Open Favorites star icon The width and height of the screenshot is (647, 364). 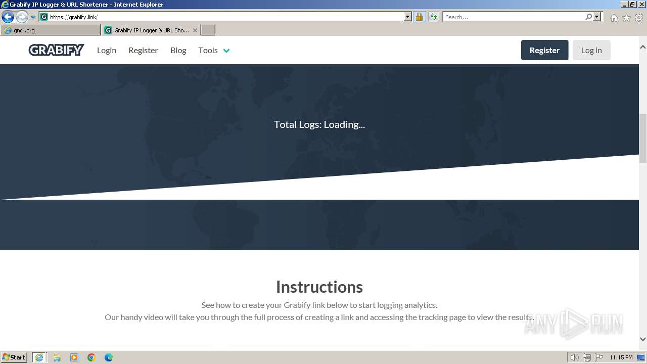pos(626,18)
